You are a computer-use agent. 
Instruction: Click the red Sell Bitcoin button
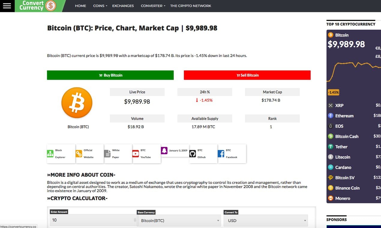(x=247, y=75)
